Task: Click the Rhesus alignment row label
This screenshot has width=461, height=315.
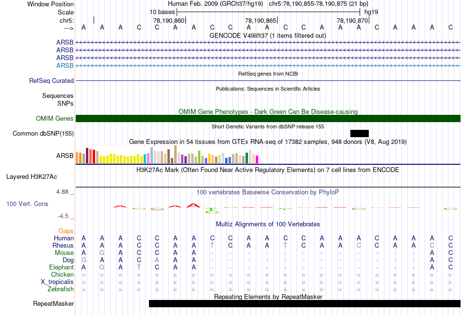Action: click(63, 245)
